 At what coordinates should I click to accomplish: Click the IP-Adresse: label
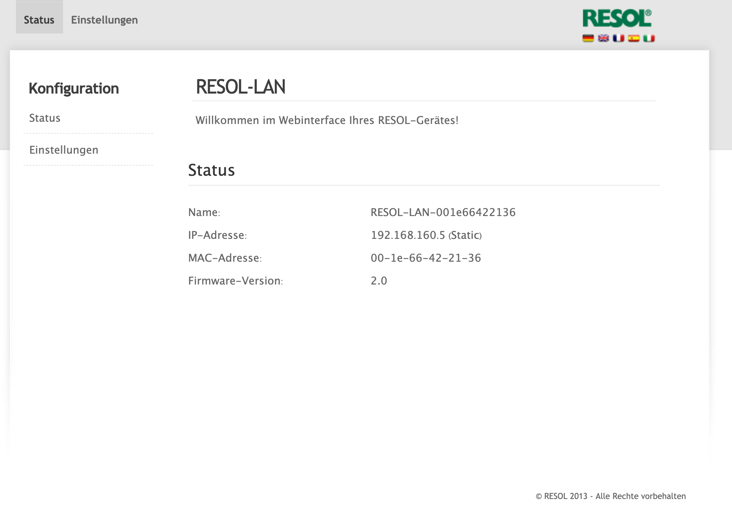[217, 235]
